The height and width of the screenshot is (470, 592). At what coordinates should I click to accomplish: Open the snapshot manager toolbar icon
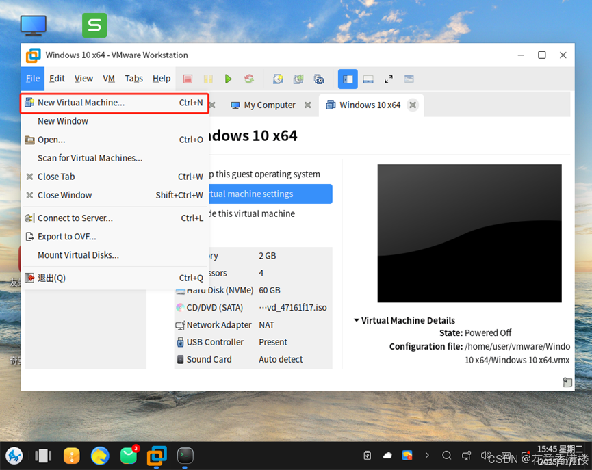point(319,79)
